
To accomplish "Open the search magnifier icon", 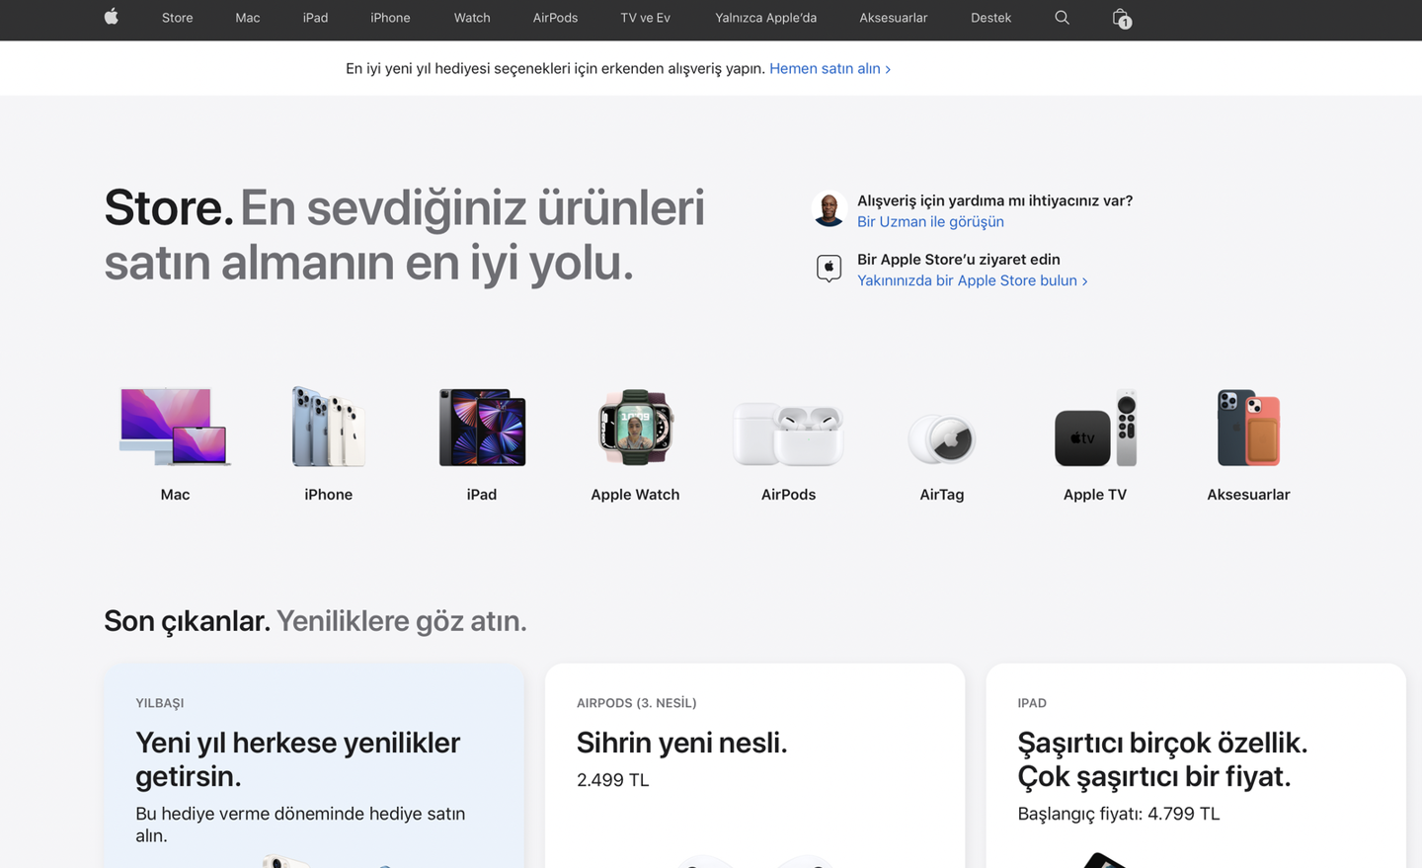I will point(1062,17).
